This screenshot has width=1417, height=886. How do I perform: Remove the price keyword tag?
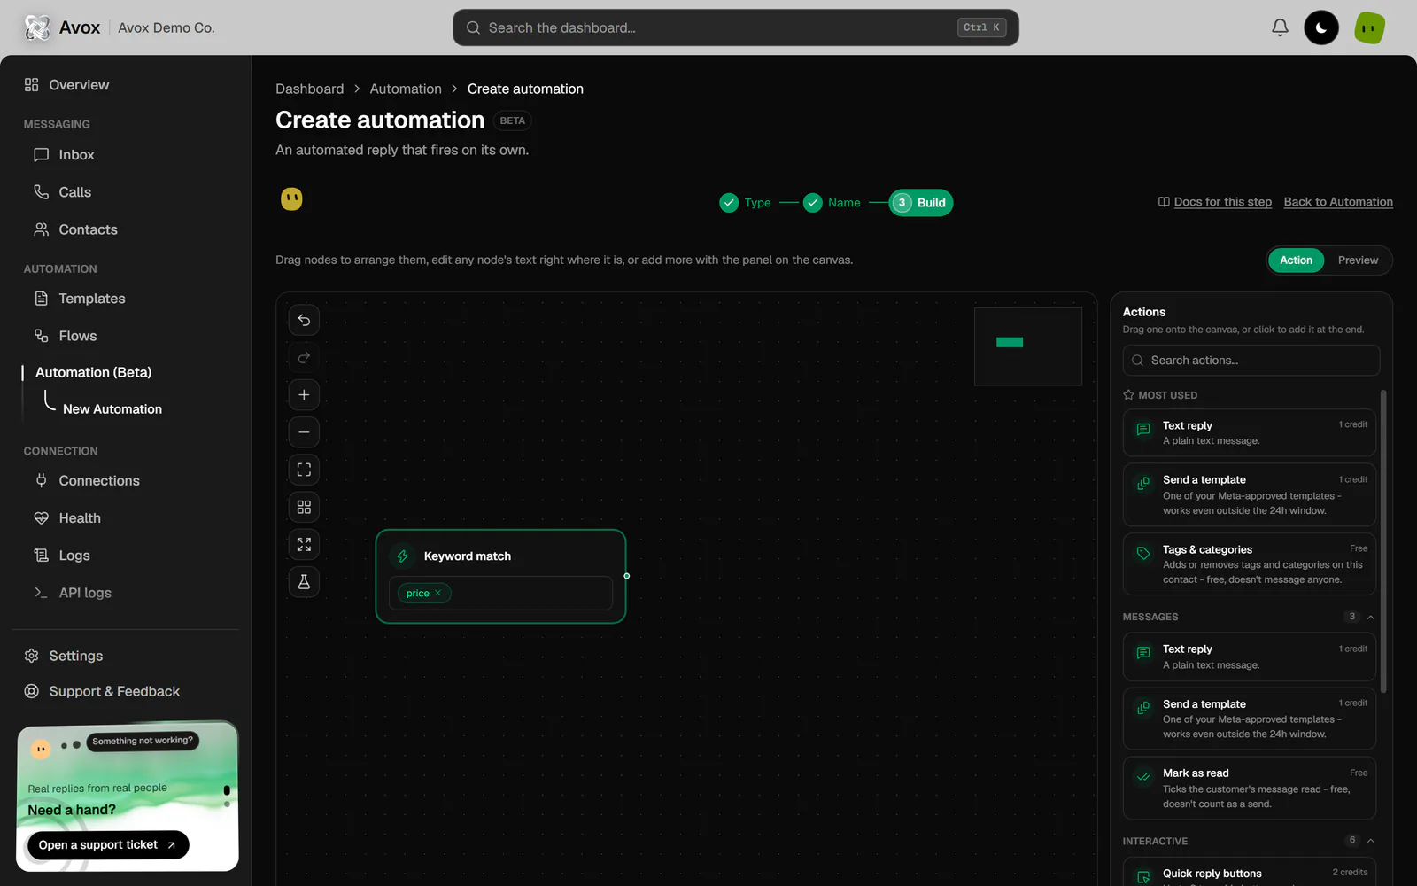click(x=437, y=593)
